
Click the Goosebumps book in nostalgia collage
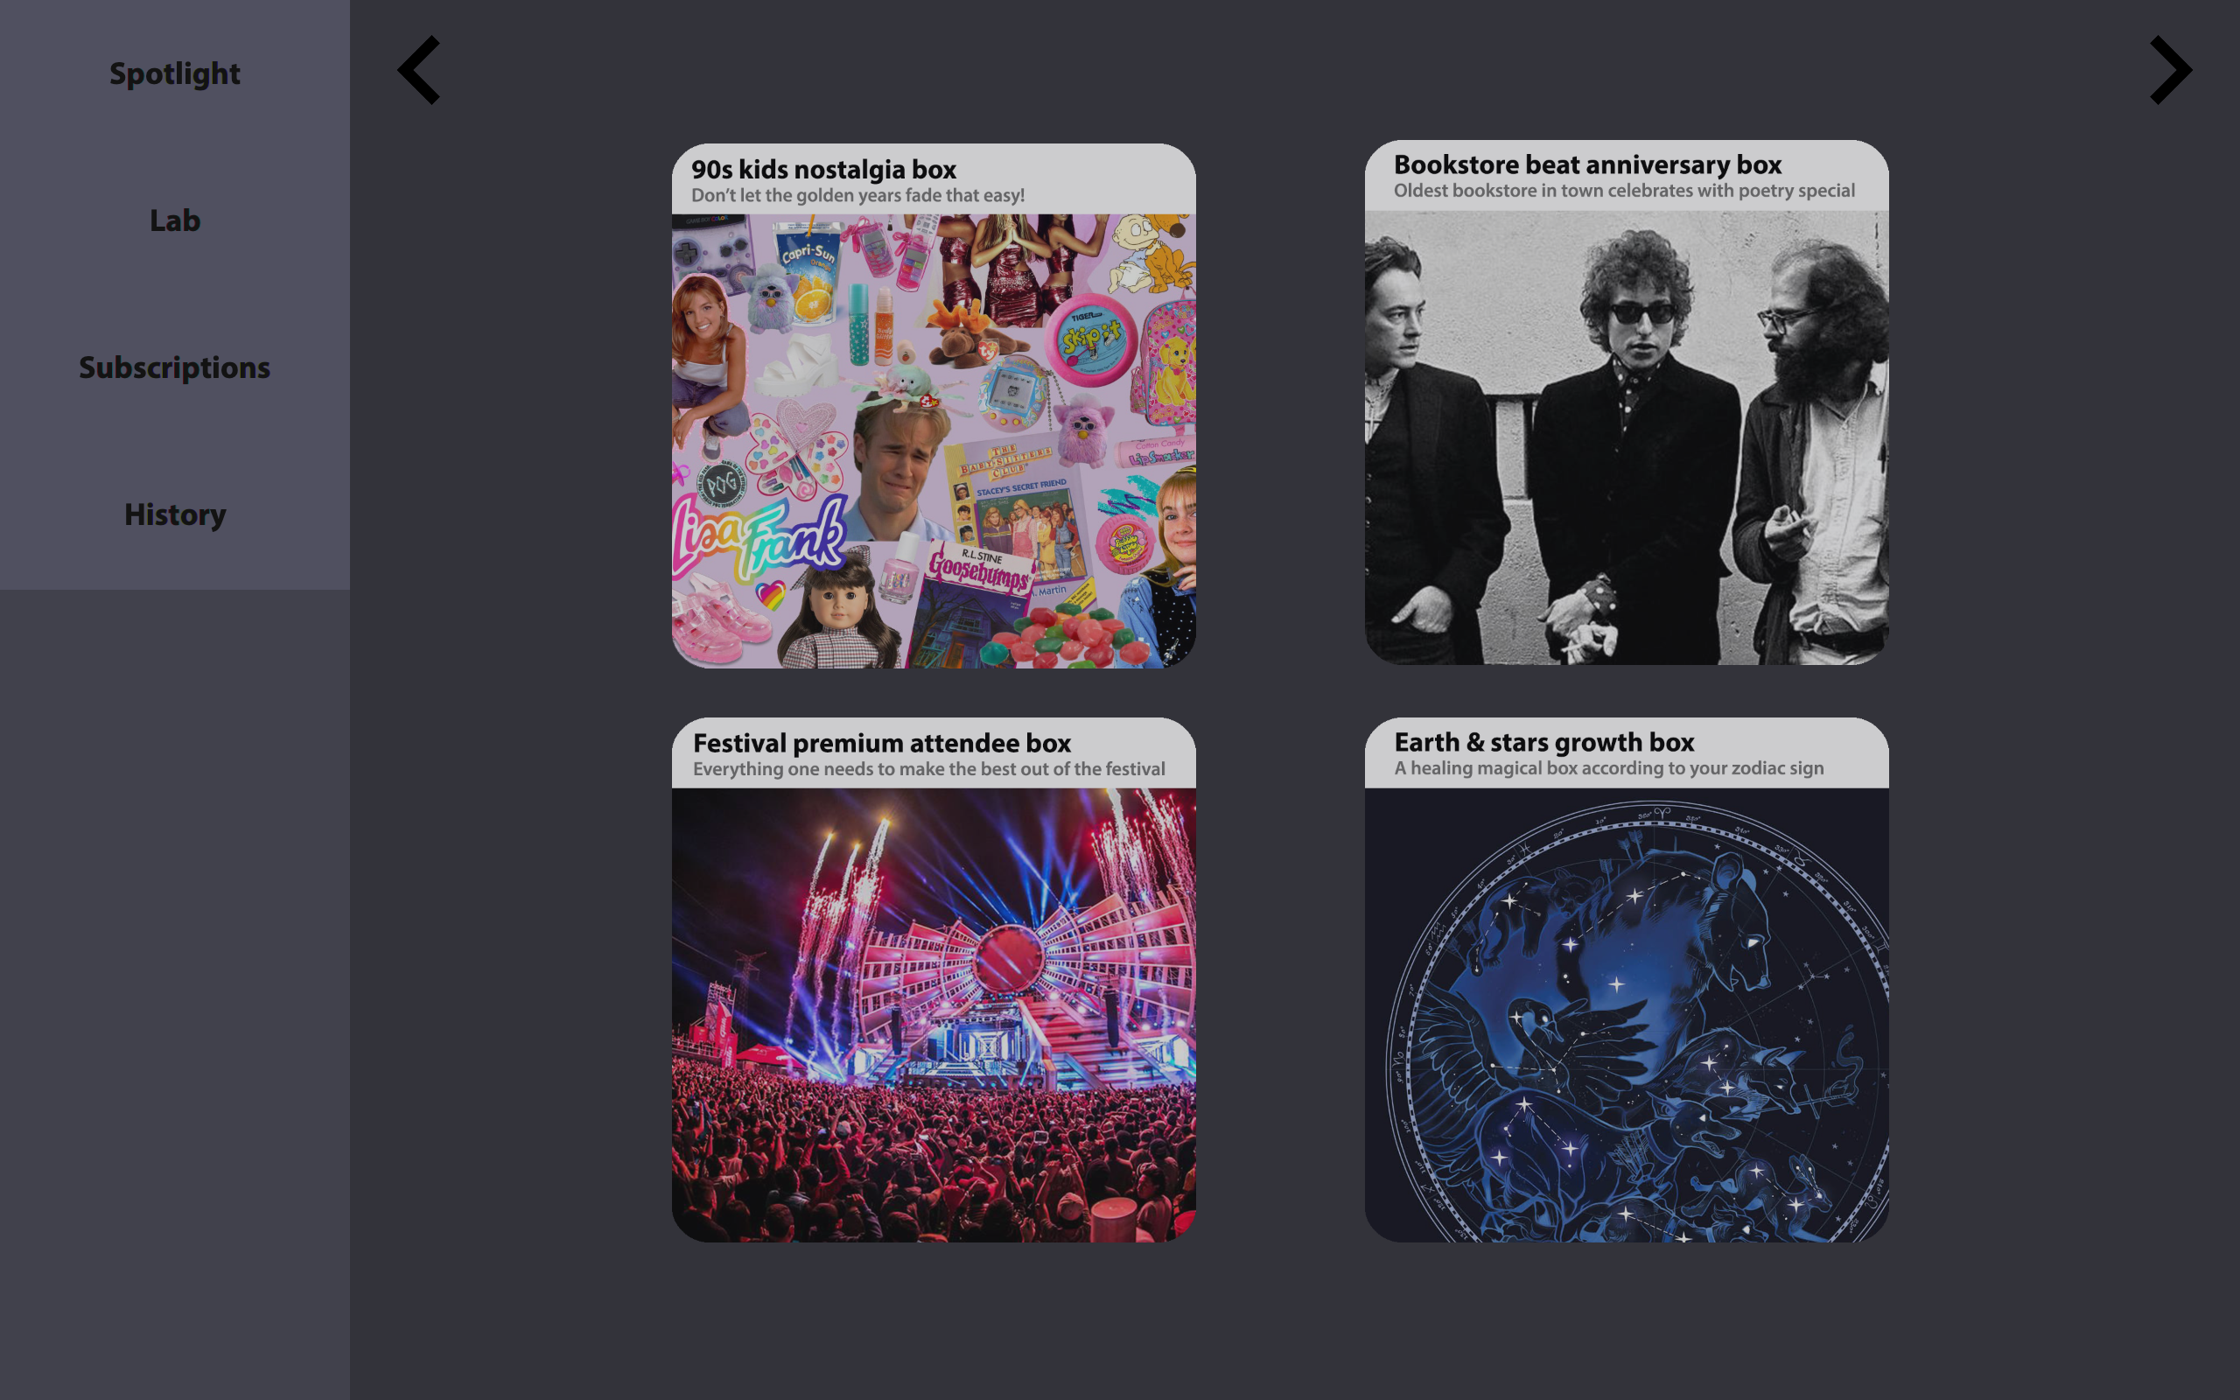pyautogui.click(x=977, y=566)
